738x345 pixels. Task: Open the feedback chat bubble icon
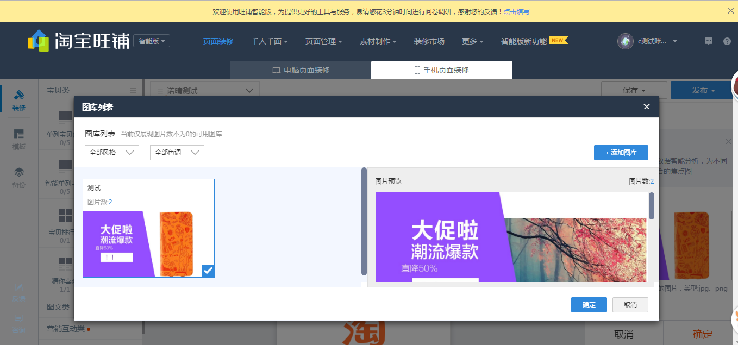click(708, 41)
